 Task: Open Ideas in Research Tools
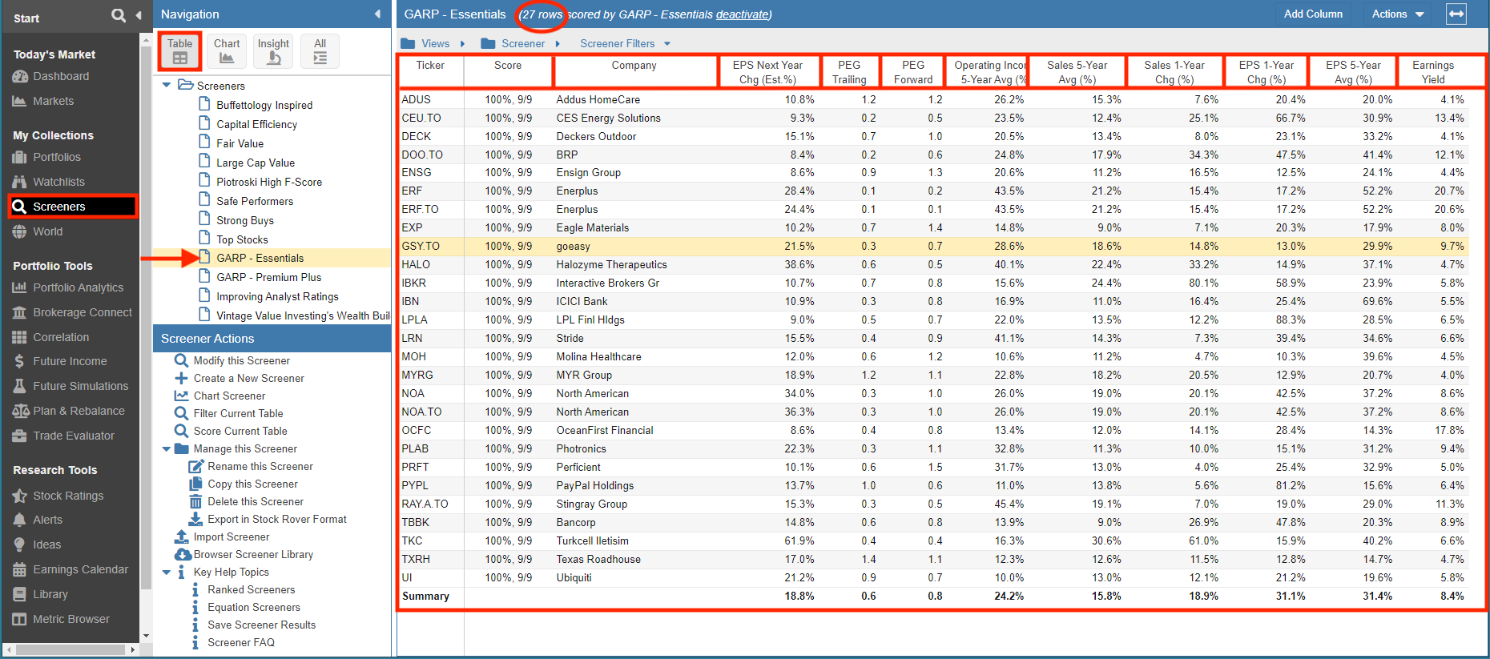pyautogui.click(x=37, y=544)
